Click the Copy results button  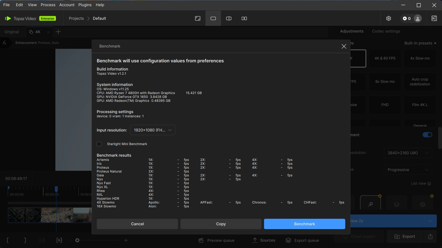point(221,224)
